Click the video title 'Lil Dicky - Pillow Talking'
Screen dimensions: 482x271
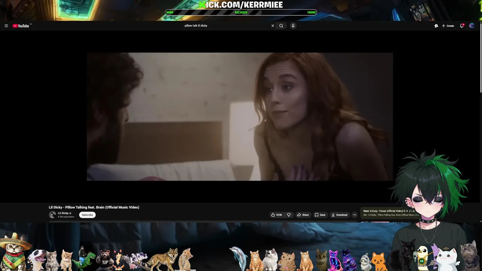coord(94,207)
